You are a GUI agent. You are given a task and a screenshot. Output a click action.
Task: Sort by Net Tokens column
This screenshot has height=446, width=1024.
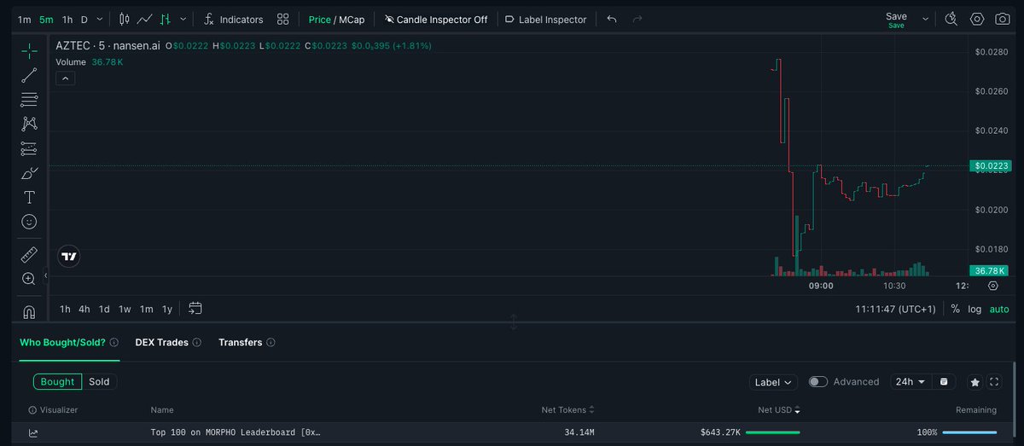(x=567, y=410)
